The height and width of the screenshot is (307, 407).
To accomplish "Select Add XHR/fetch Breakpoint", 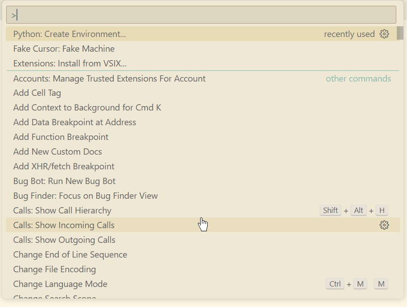I will coord(64,167).
